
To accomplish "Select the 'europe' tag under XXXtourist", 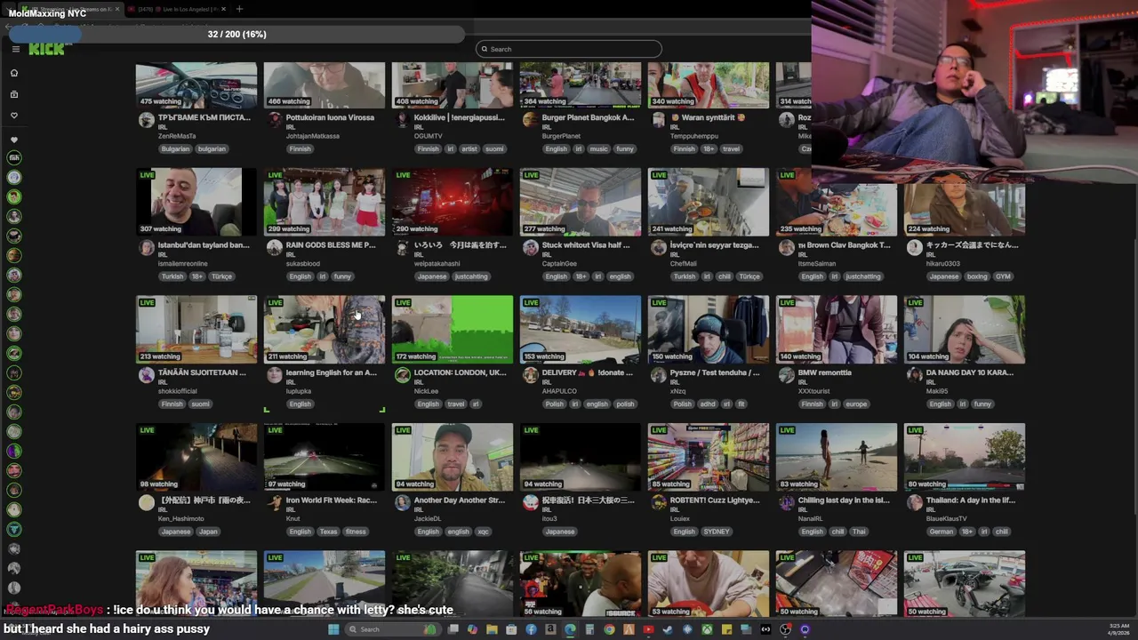I will tap(855, 404).
